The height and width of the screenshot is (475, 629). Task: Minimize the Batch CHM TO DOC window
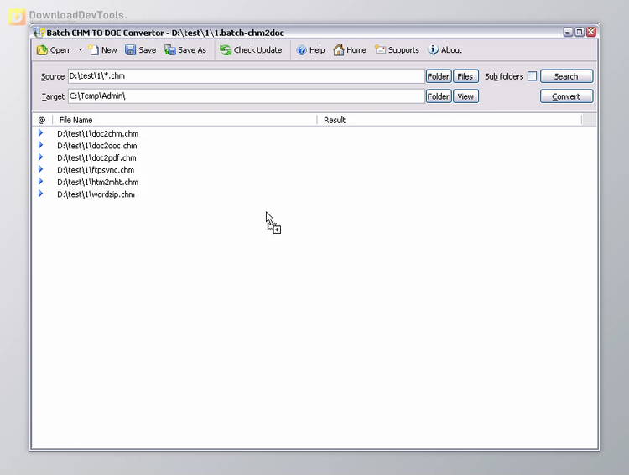(x=568, y=32)
